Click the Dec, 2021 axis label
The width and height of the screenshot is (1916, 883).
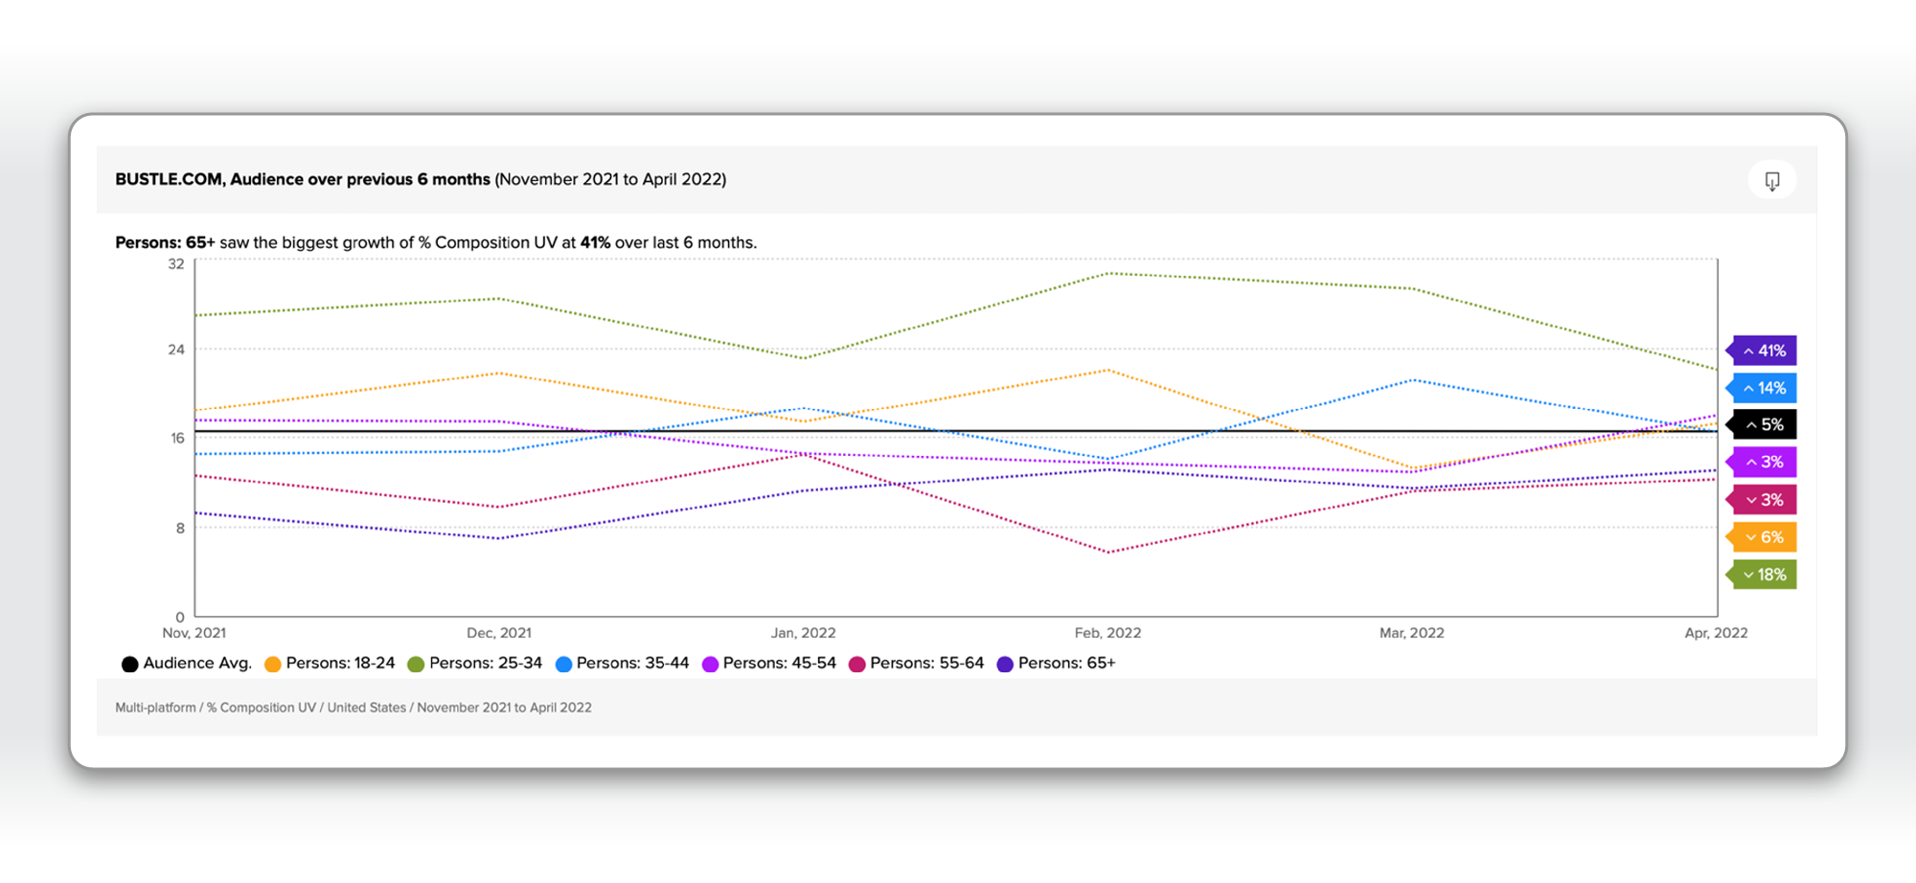click(499, 633)
